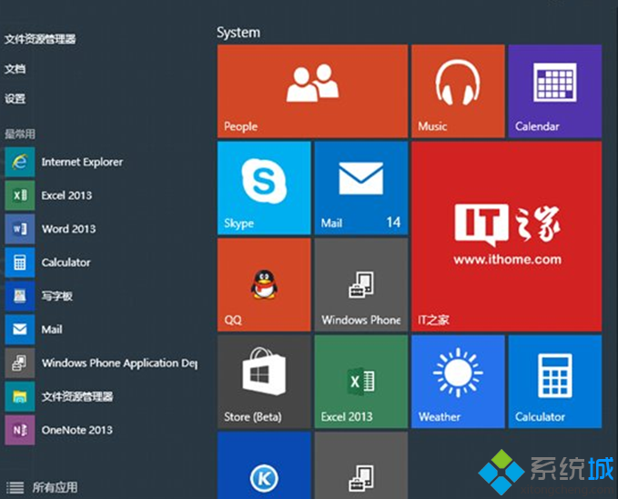Launch the QQ penguin tile
The image size is (618, 499).
coord(264,284)
